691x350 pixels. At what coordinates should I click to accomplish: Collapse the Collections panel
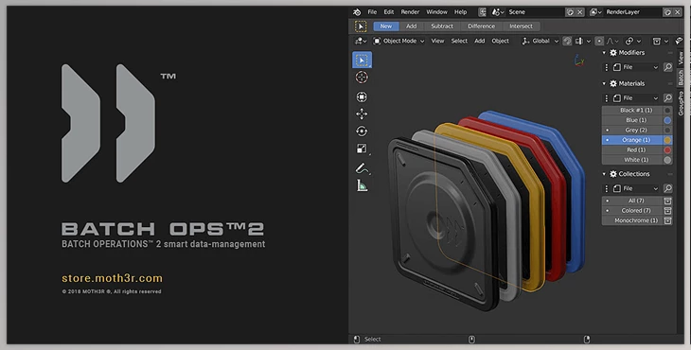click(x=604, y=174)
